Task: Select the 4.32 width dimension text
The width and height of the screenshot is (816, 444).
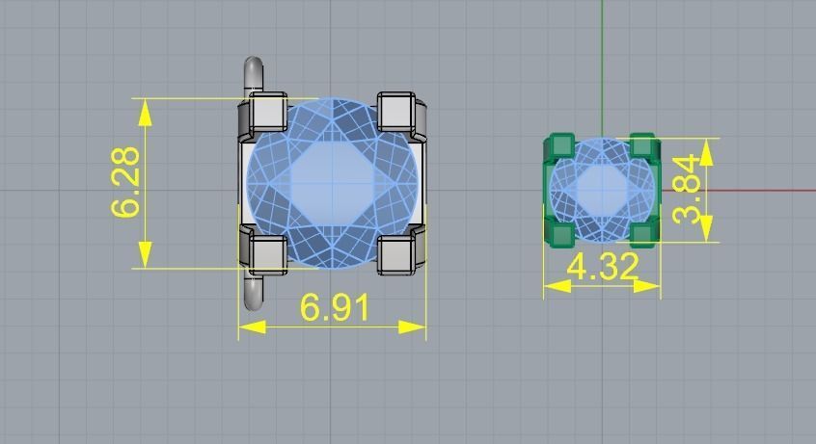Action: coord(603,267)
